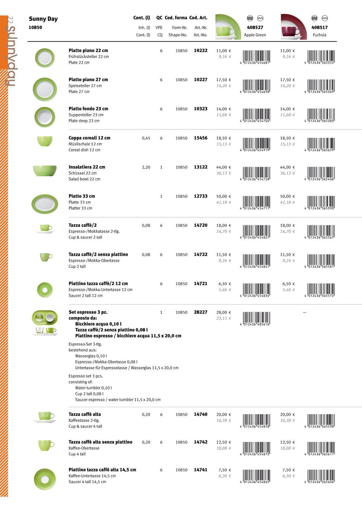
Task: Select the Insalatiera 22 cm salad bowl image
Action: [x=45, y=170]
